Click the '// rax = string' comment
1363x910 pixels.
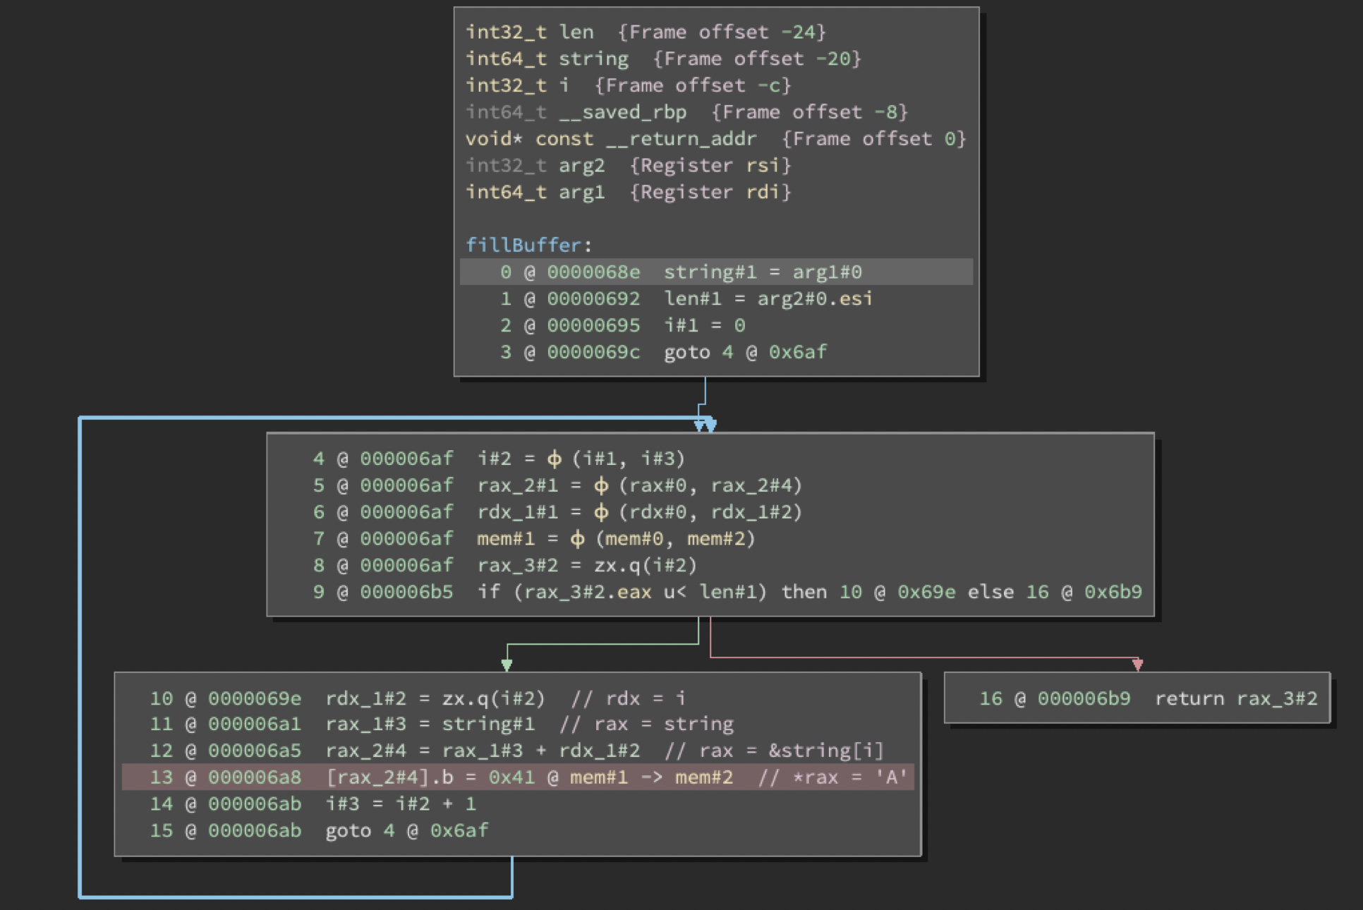646,724
